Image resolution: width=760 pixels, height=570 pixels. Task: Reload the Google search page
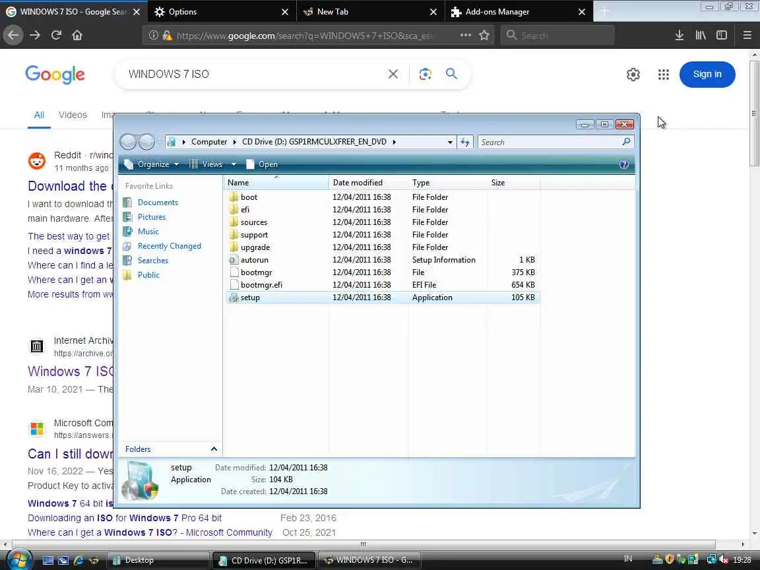[56, 35]
